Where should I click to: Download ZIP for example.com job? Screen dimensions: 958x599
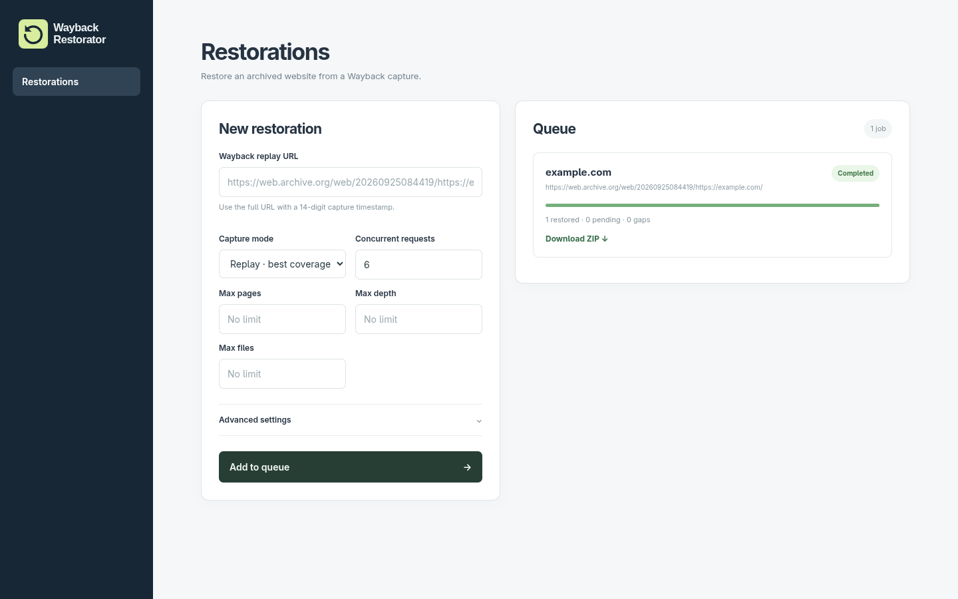point(577,239)
